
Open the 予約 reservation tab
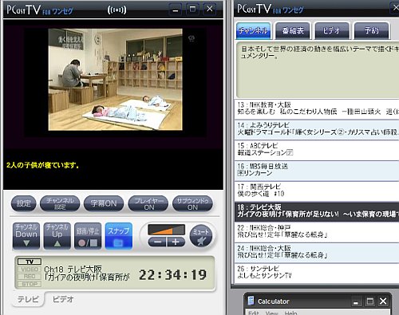pyautogui.click(x=371, y=31)
